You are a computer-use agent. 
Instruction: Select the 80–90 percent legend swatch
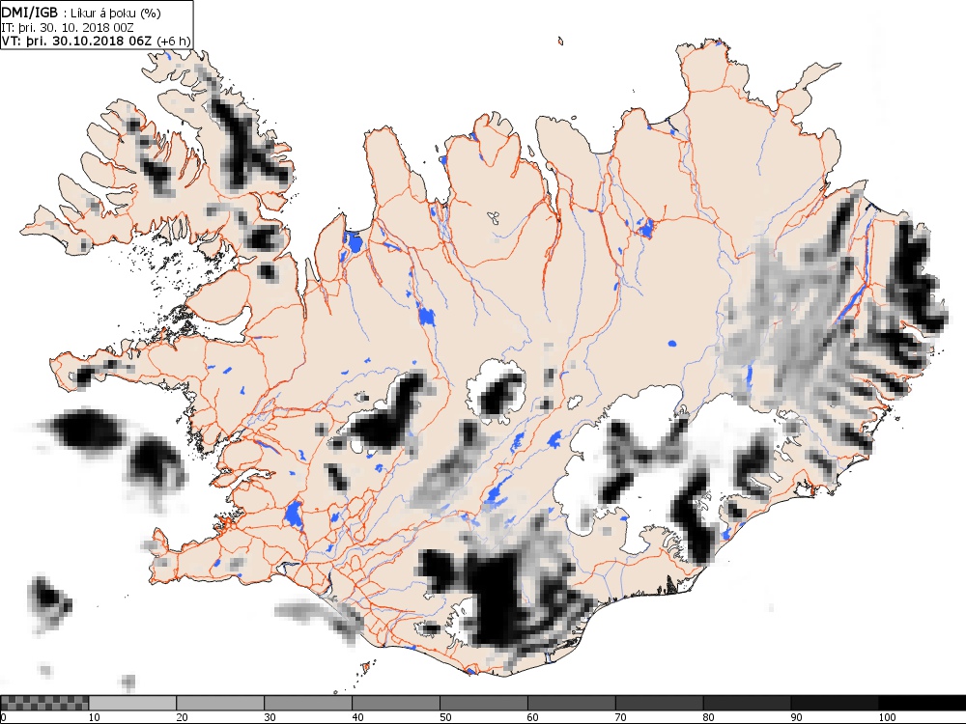coord(748,703)
